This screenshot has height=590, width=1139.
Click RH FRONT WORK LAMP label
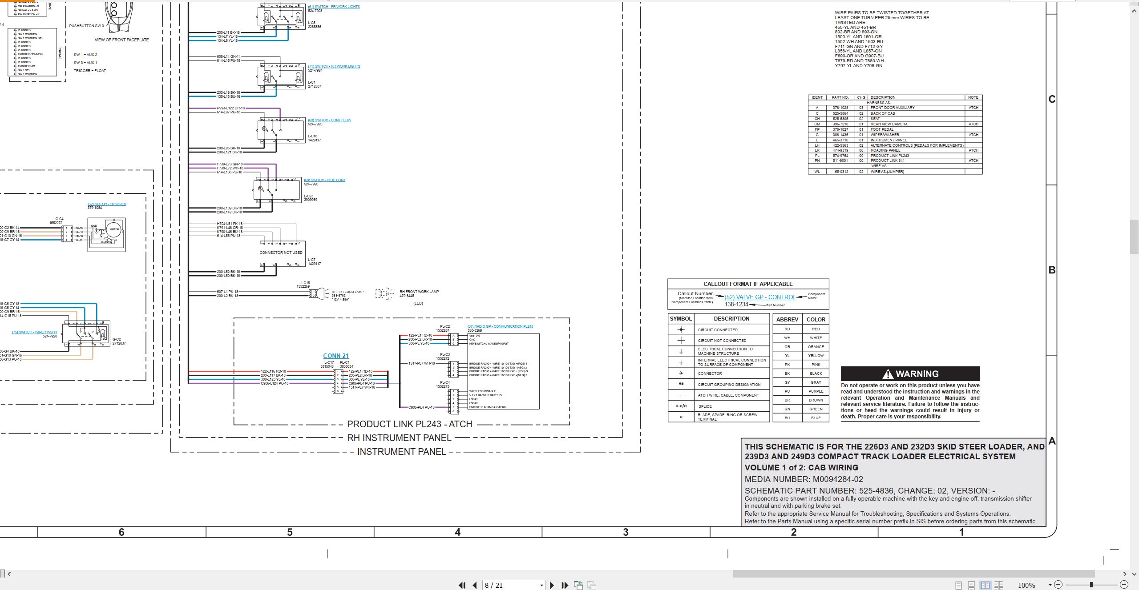(419, 292)
